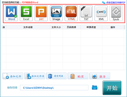
Task: Click the 文件大小 column header
Action: (x=56, y=27)
